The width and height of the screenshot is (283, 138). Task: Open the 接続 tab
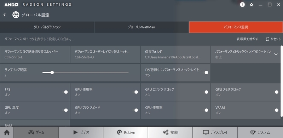click(170, 132)
